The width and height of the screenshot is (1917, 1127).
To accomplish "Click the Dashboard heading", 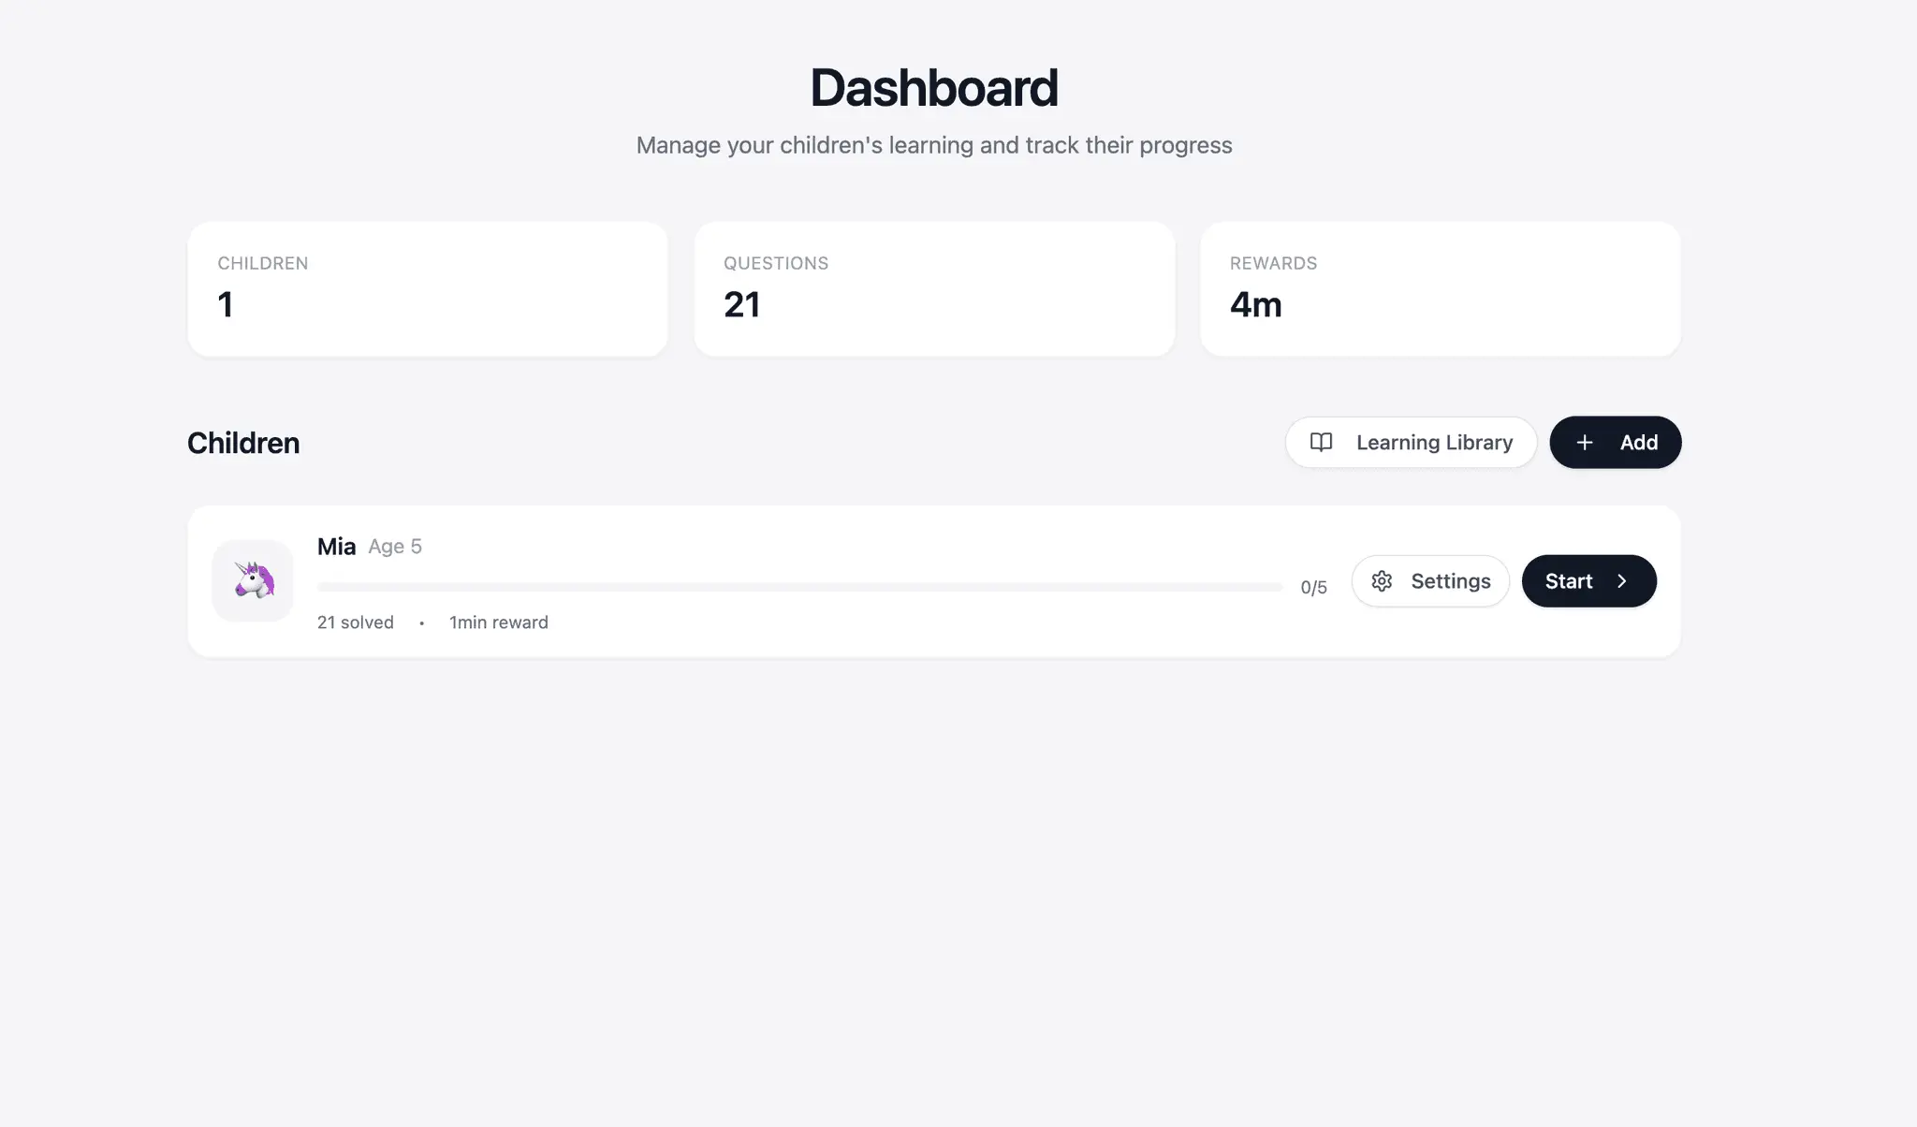I will [934, 88].
